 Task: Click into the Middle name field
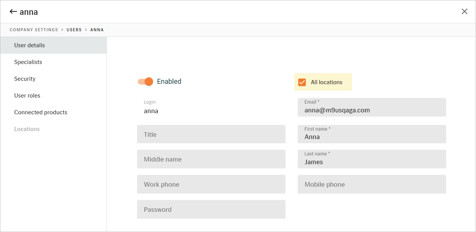click(211, 159)
